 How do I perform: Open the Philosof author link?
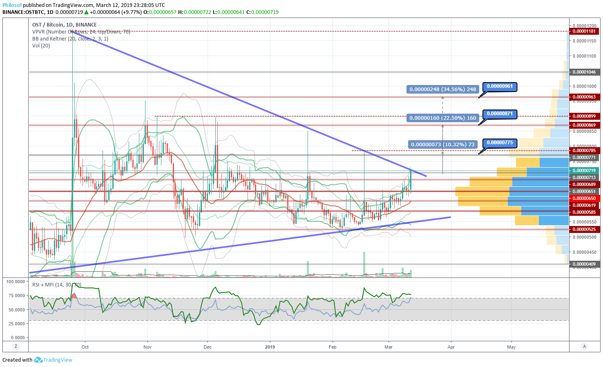12,5
